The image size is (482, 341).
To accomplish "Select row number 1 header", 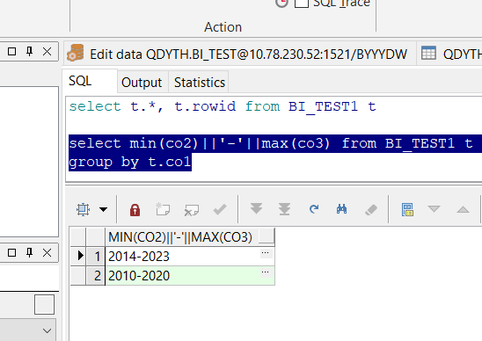I will (x=96, y=257).
